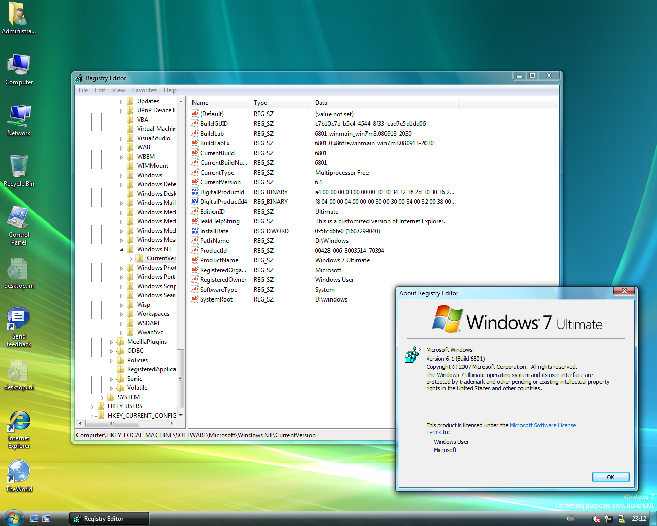This screenshot has width=657, height=526.
Task: Open the Control Panel desktop icon
Action: click(x=19, y=218)
